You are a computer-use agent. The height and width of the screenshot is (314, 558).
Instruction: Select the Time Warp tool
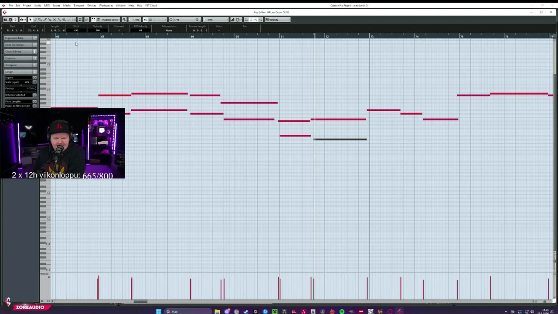[x=74, y=20]
